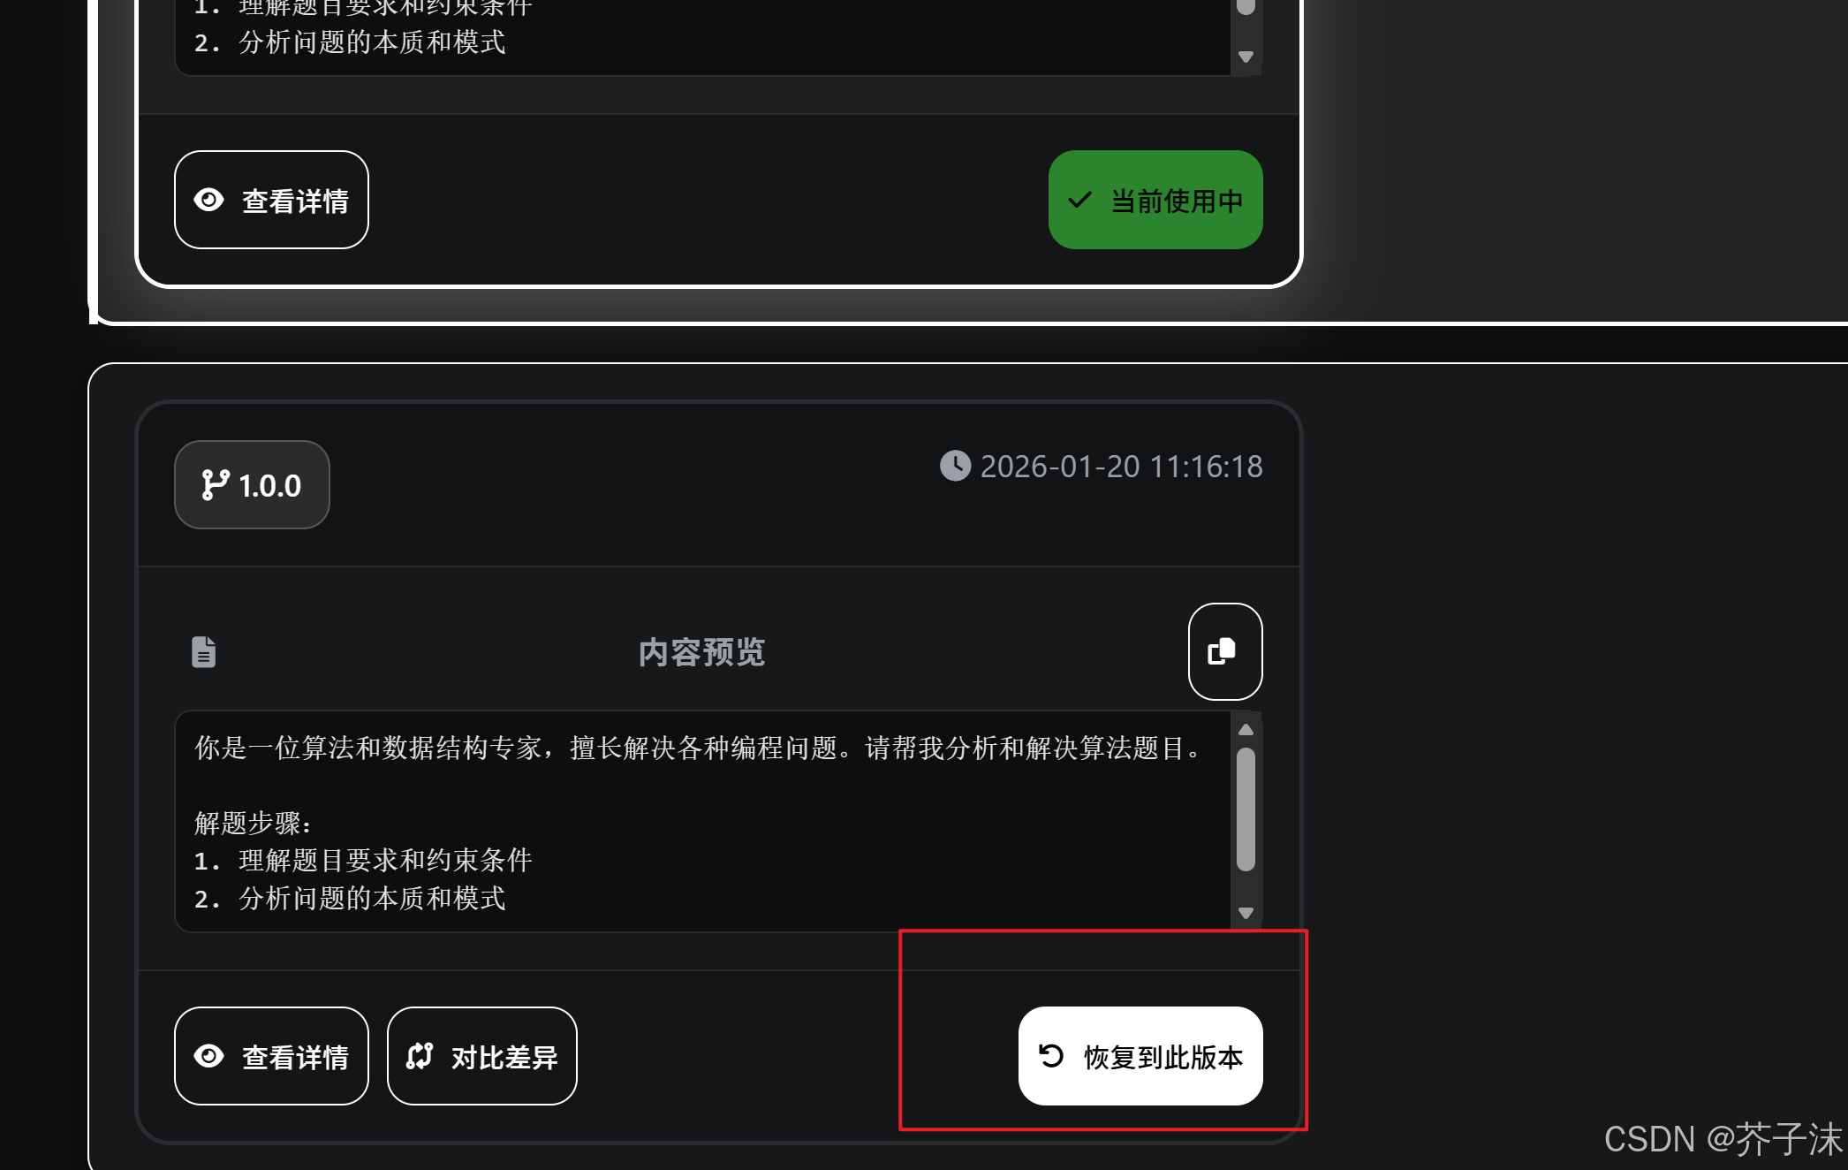Click the scrollbar thumb in version 1.0.0 preview
The image size is (1848, 1170).
point(1246,809)
